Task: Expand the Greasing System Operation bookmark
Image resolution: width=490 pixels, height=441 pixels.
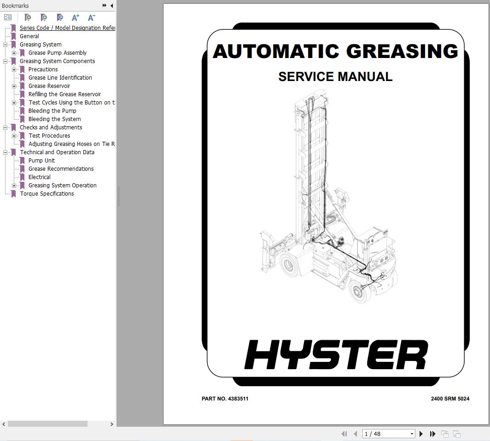Action: pos(14,186)
